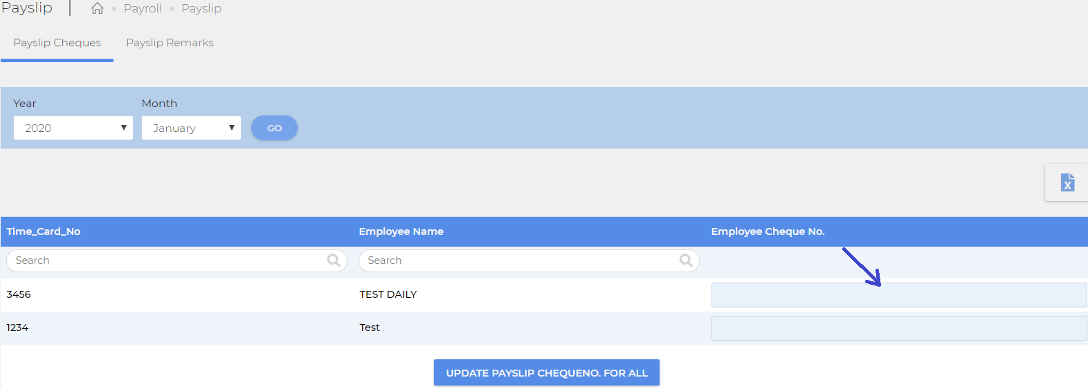Image resolution: width=1088 pixels, height=389 pixels.
Task: Click the Employee Cheque No. column header
Action: (768, 231)
